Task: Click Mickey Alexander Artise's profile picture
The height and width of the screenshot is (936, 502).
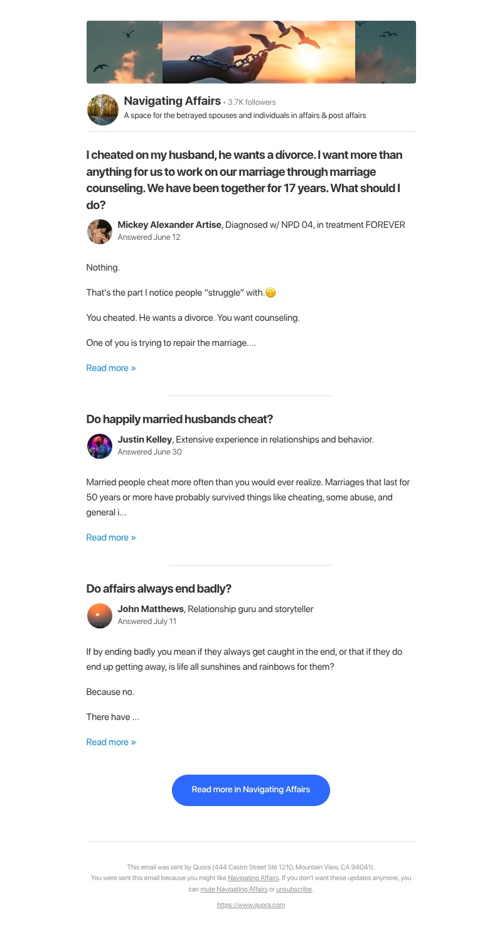Action: (99, 231)
